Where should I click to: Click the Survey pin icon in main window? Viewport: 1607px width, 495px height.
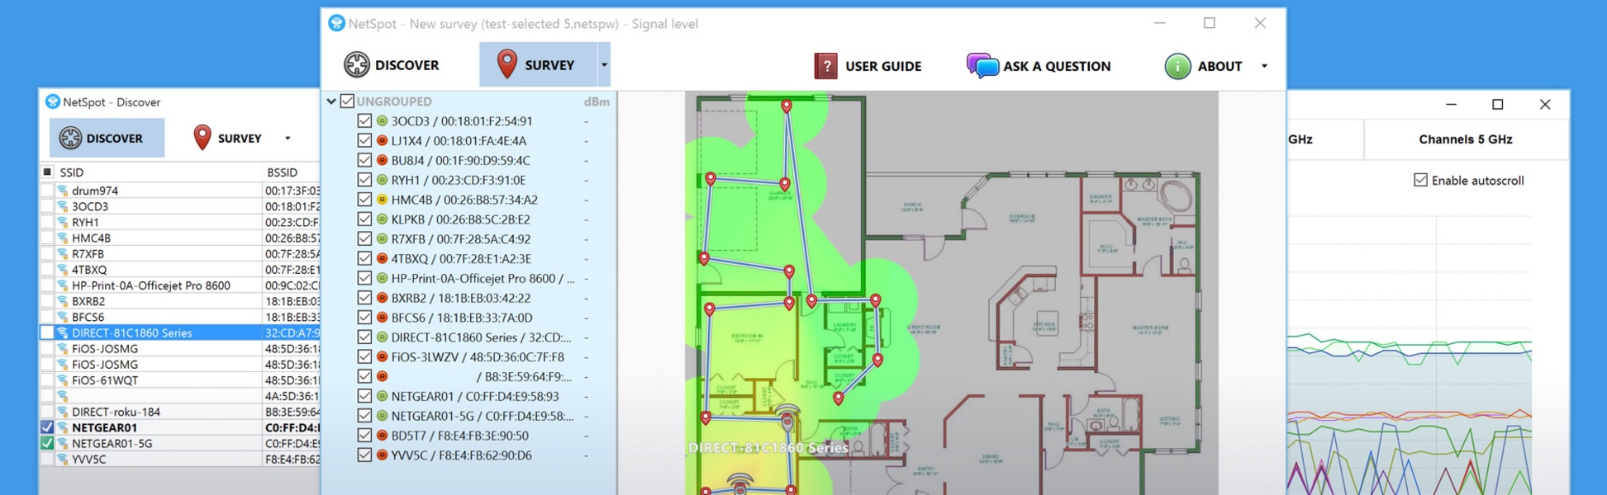click(x=507, y=64)
